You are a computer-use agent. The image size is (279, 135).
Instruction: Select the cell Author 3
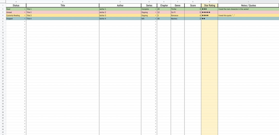tap(120, 16)
